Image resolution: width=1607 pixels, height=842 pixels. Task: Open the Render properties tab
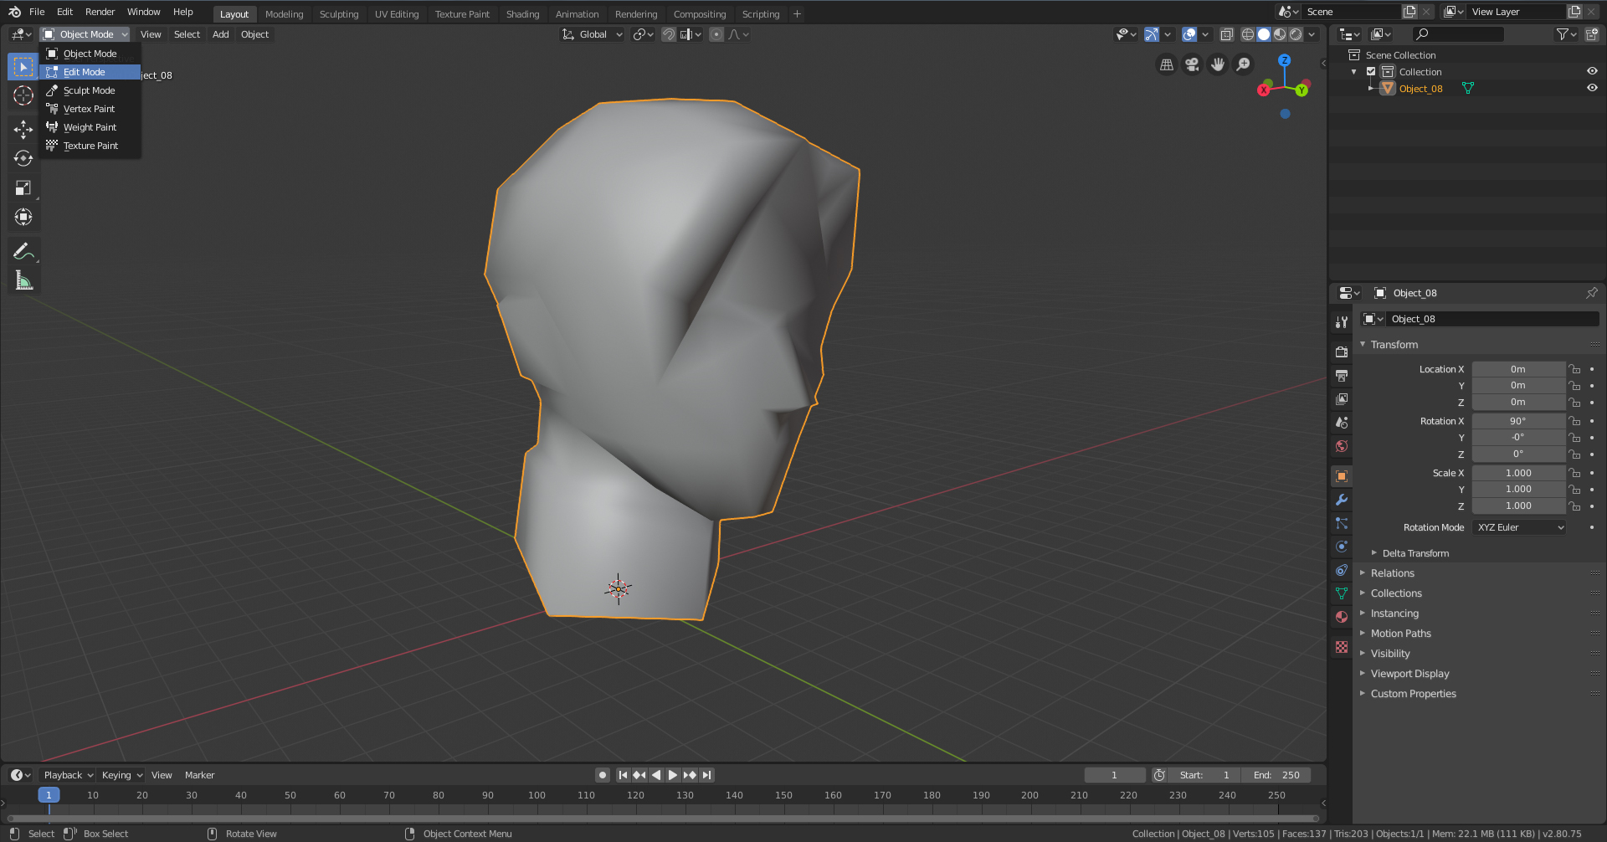pos(1342,352)
